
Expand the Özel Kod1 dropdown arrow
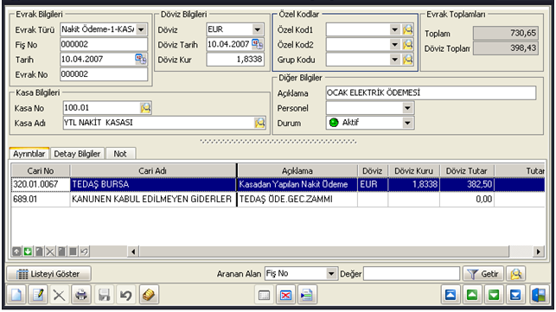click(x=394, y=29)
